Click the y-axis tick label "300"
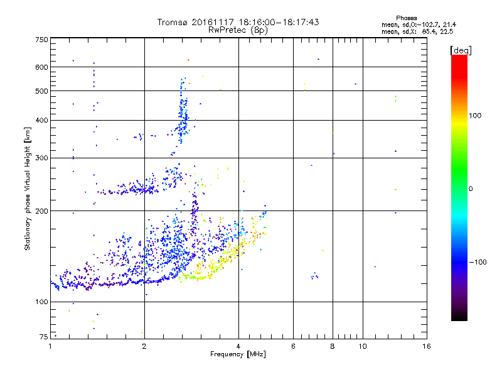This screenshot has height=377, width=502. 41,158
